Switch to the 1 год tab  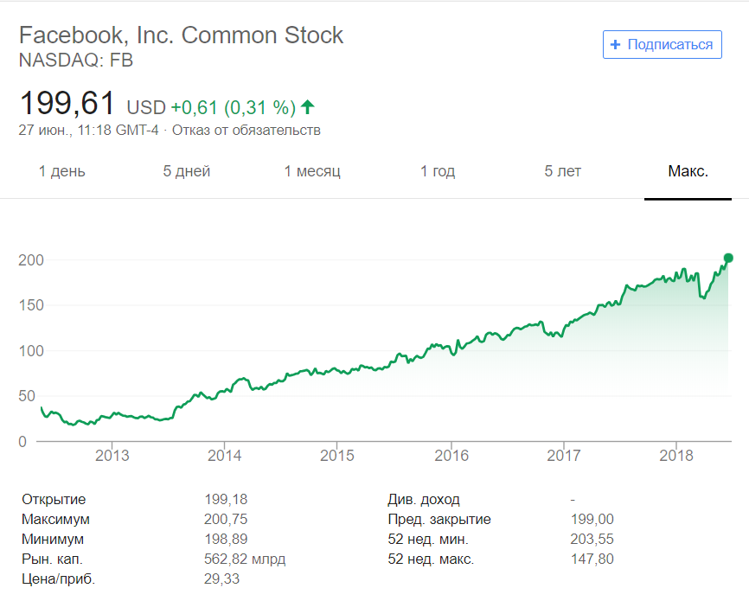pyautogui.click(x=438, y=171)
